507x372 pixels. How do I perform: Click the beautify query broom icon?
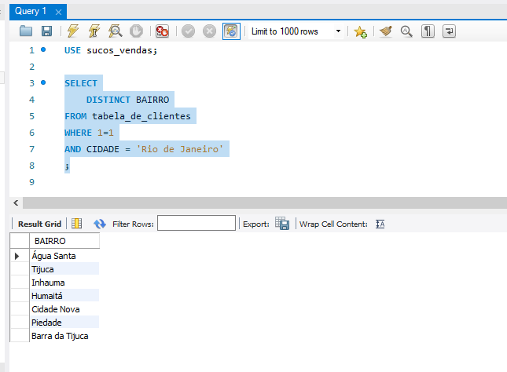(x=385, y=31)
